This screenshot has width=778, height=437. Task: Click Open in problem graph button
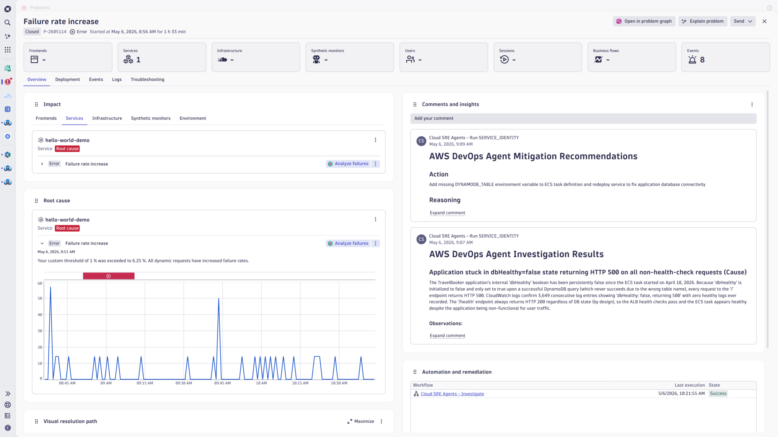[x=644, y=21]
